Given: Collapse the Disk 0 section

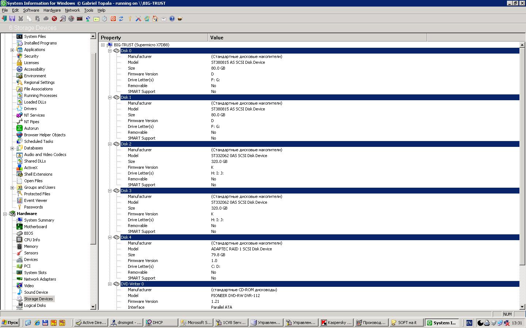Looking at the screenshot, I should click(x=110, y=51).
